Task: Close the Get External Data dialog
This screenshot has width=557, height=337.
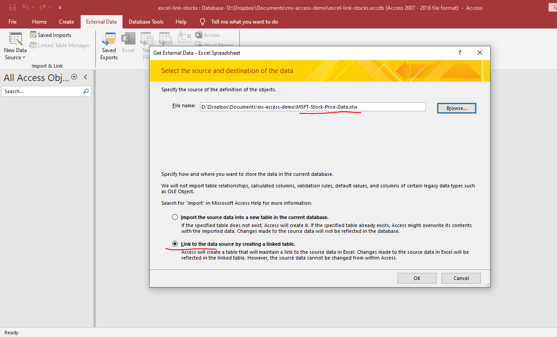Action: pos(480,53)
